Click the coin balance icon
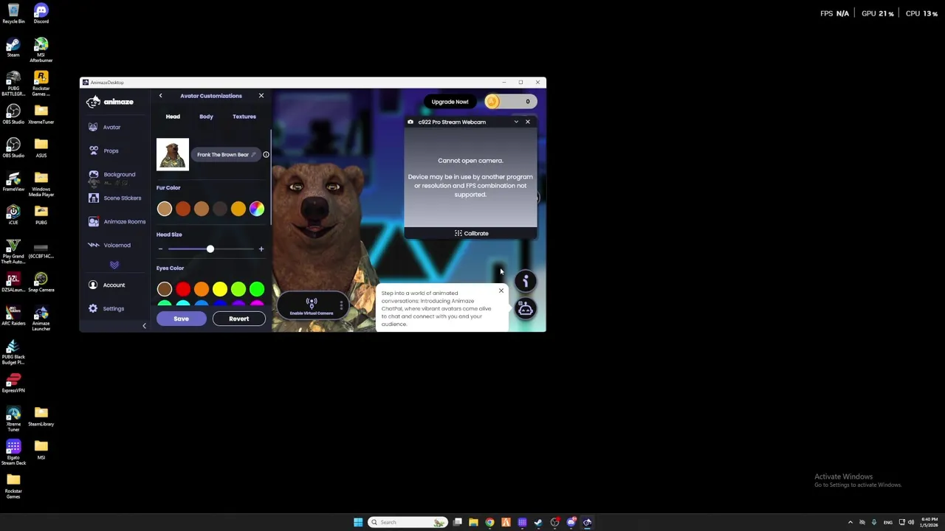The height and width of the screenshot is (531, 945). point(492,102)
